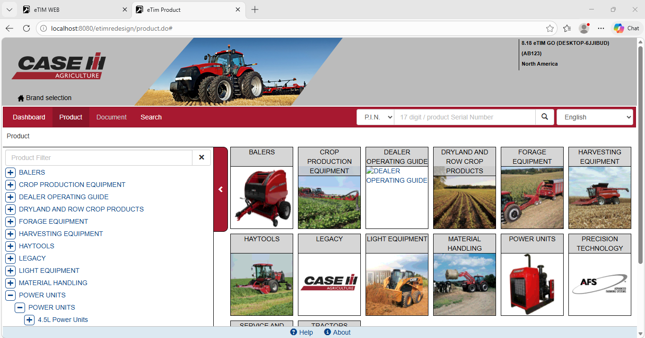Image resolution: width=645 pixels, height=338 pixels.
Task: Close the eTIM WEB tab
Action: coord(125,9)
